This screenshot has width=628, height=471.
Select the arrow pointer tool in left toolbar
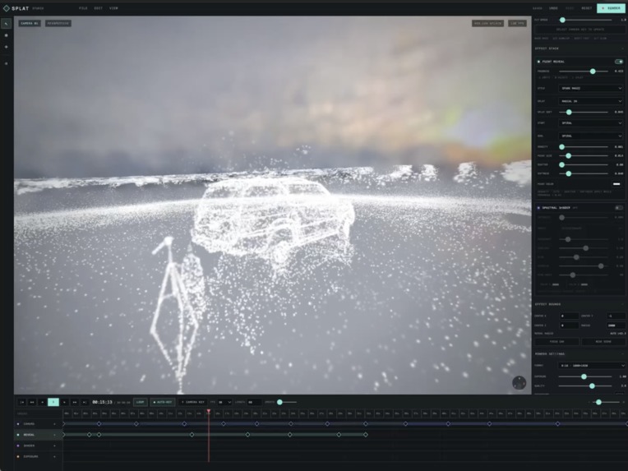click(x=6, y=24)
